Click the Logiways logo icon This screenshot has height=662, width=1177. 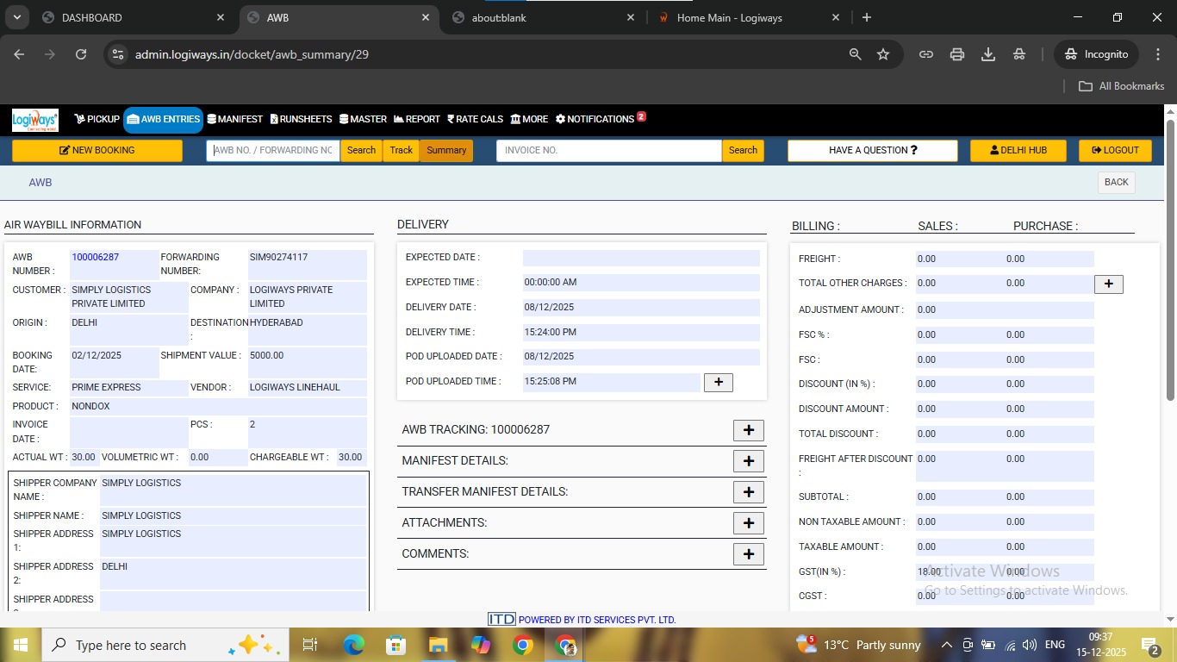point(35,120)
